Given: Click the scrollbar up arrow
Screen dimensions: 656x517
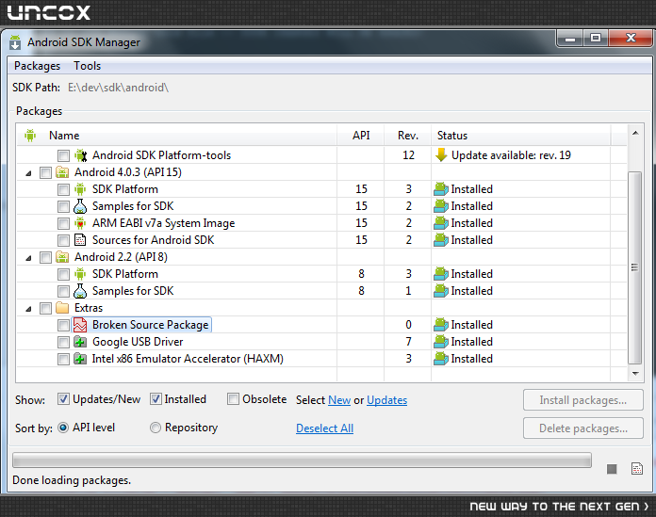Looking at the screenshot, I should [x=635, y=133].
